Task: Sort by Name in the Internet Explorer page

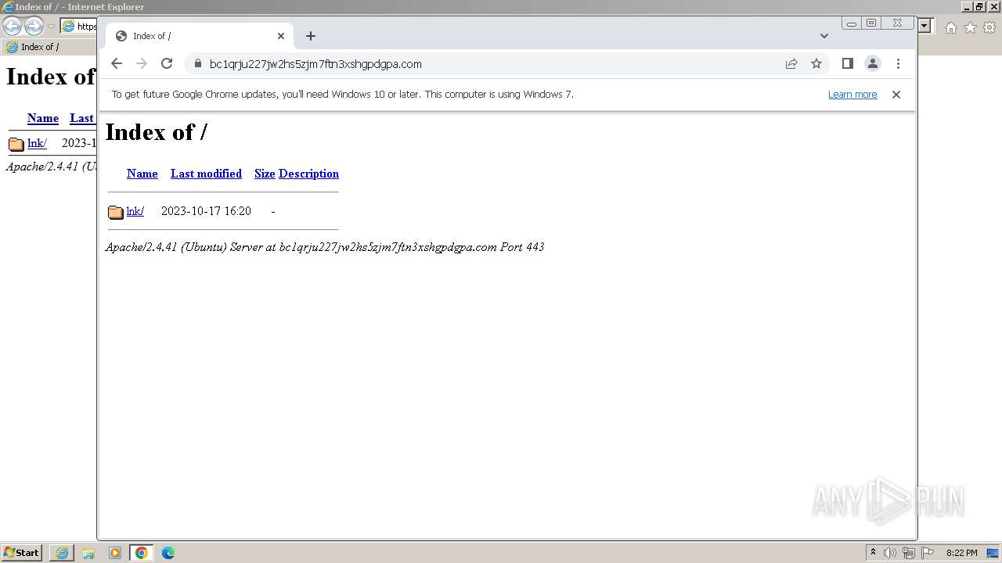Action: pyautogui.click(x=43, y=118)
